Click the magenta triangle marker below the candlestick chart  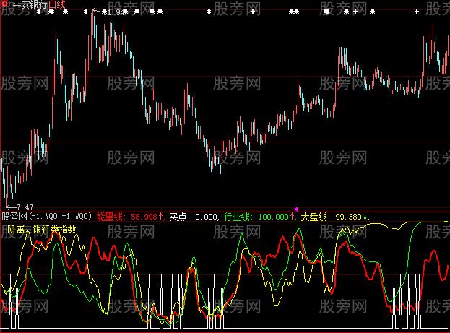(295, 209)
